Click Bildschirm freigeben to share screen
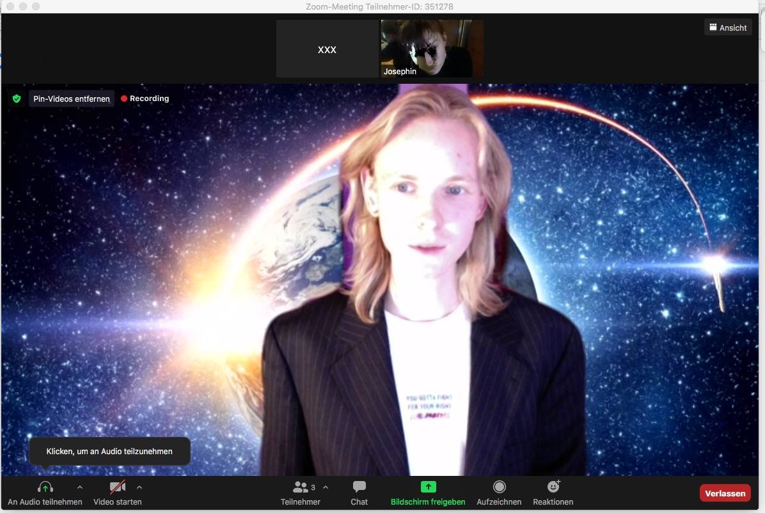The width and height of the screenshot is (765, 513). 428,493
